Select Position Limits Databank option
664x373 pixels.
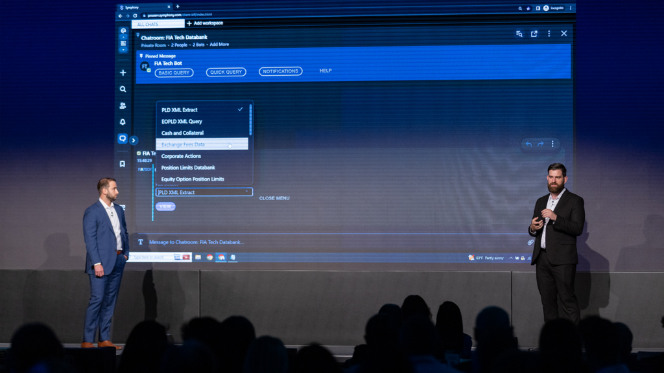pos(202,168)
